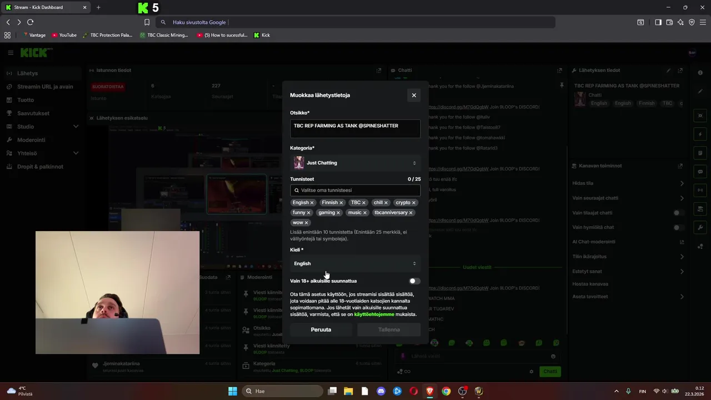Screen dimensions: 711x400
Task: Remove the TBC tag
Action: click(364, 203)
